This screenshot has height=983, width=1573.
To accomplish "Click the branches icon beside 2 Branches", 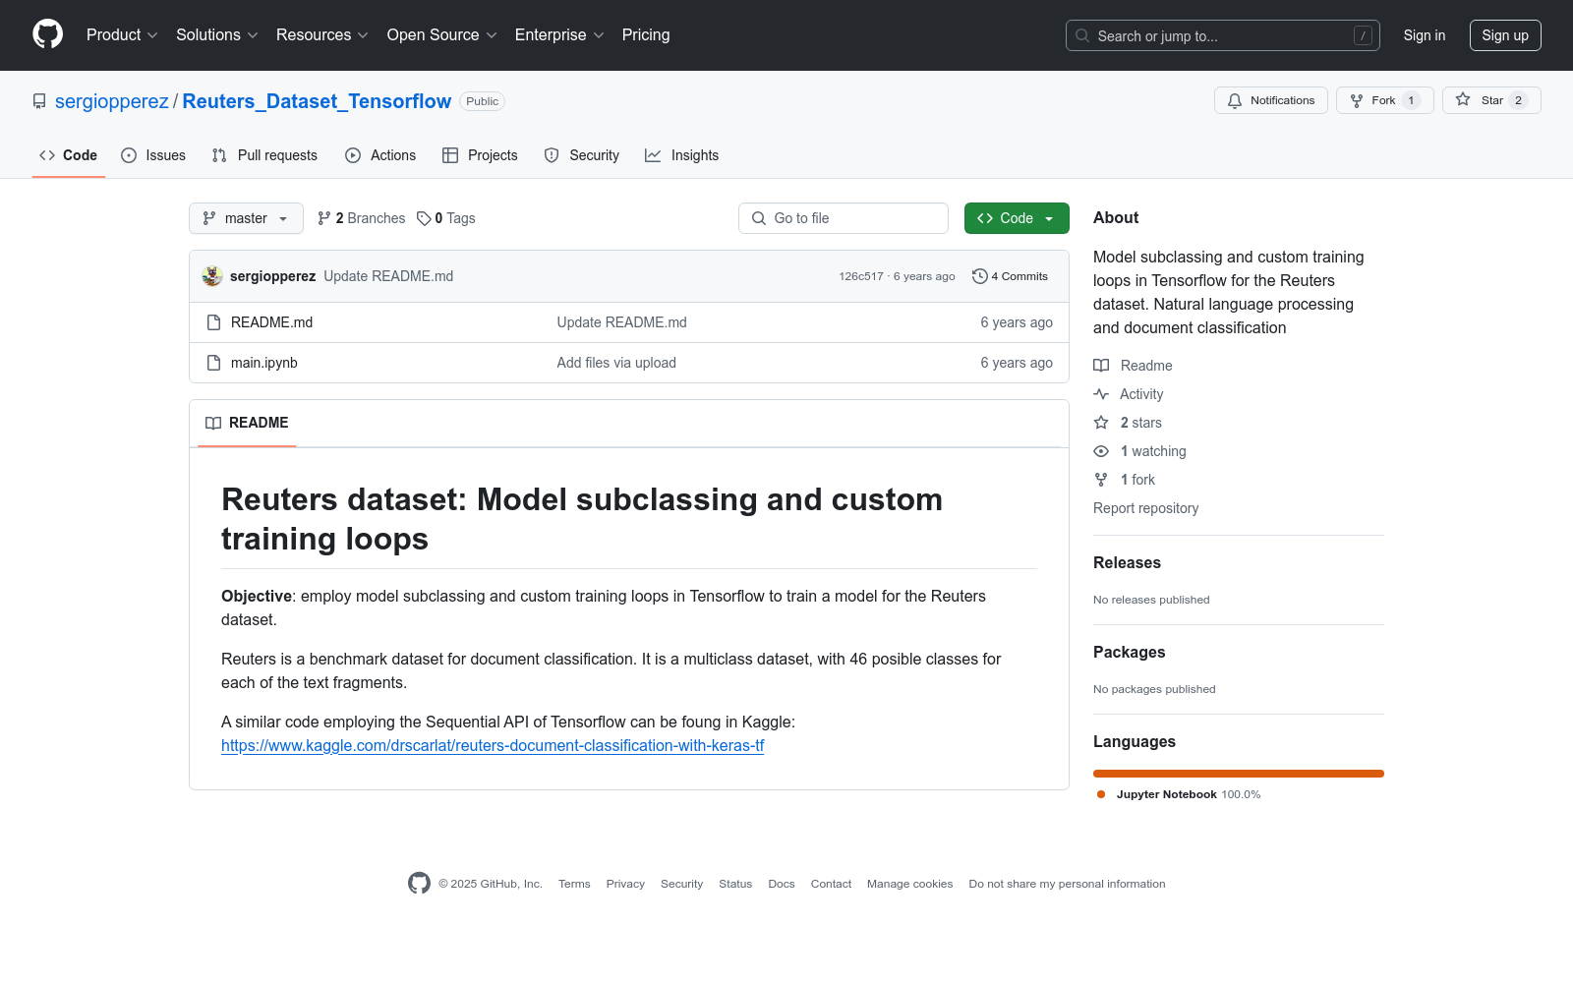I will [x=324, y=218].
